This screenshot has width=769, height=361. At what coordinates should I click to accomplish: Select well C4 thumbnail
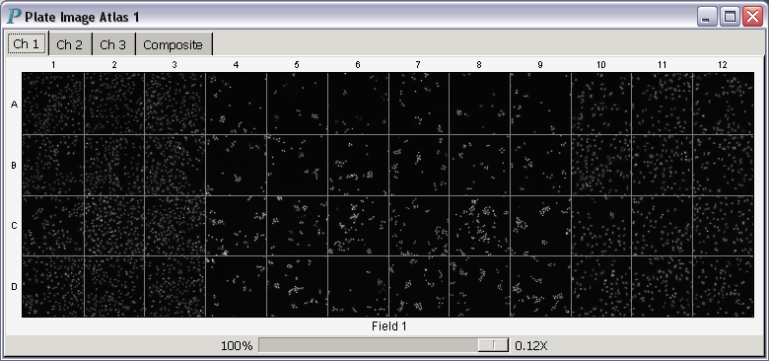tap(236, 226)
